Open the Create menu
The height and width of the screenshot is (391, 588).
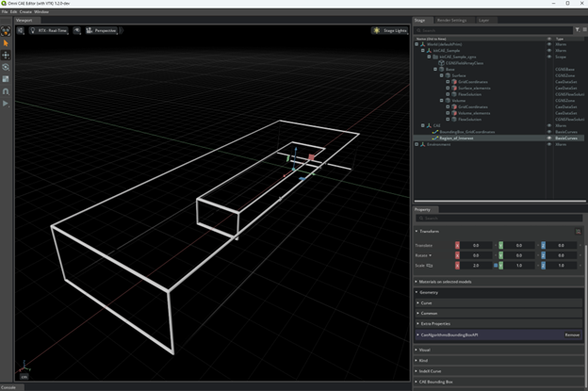[x=25, y=11]
